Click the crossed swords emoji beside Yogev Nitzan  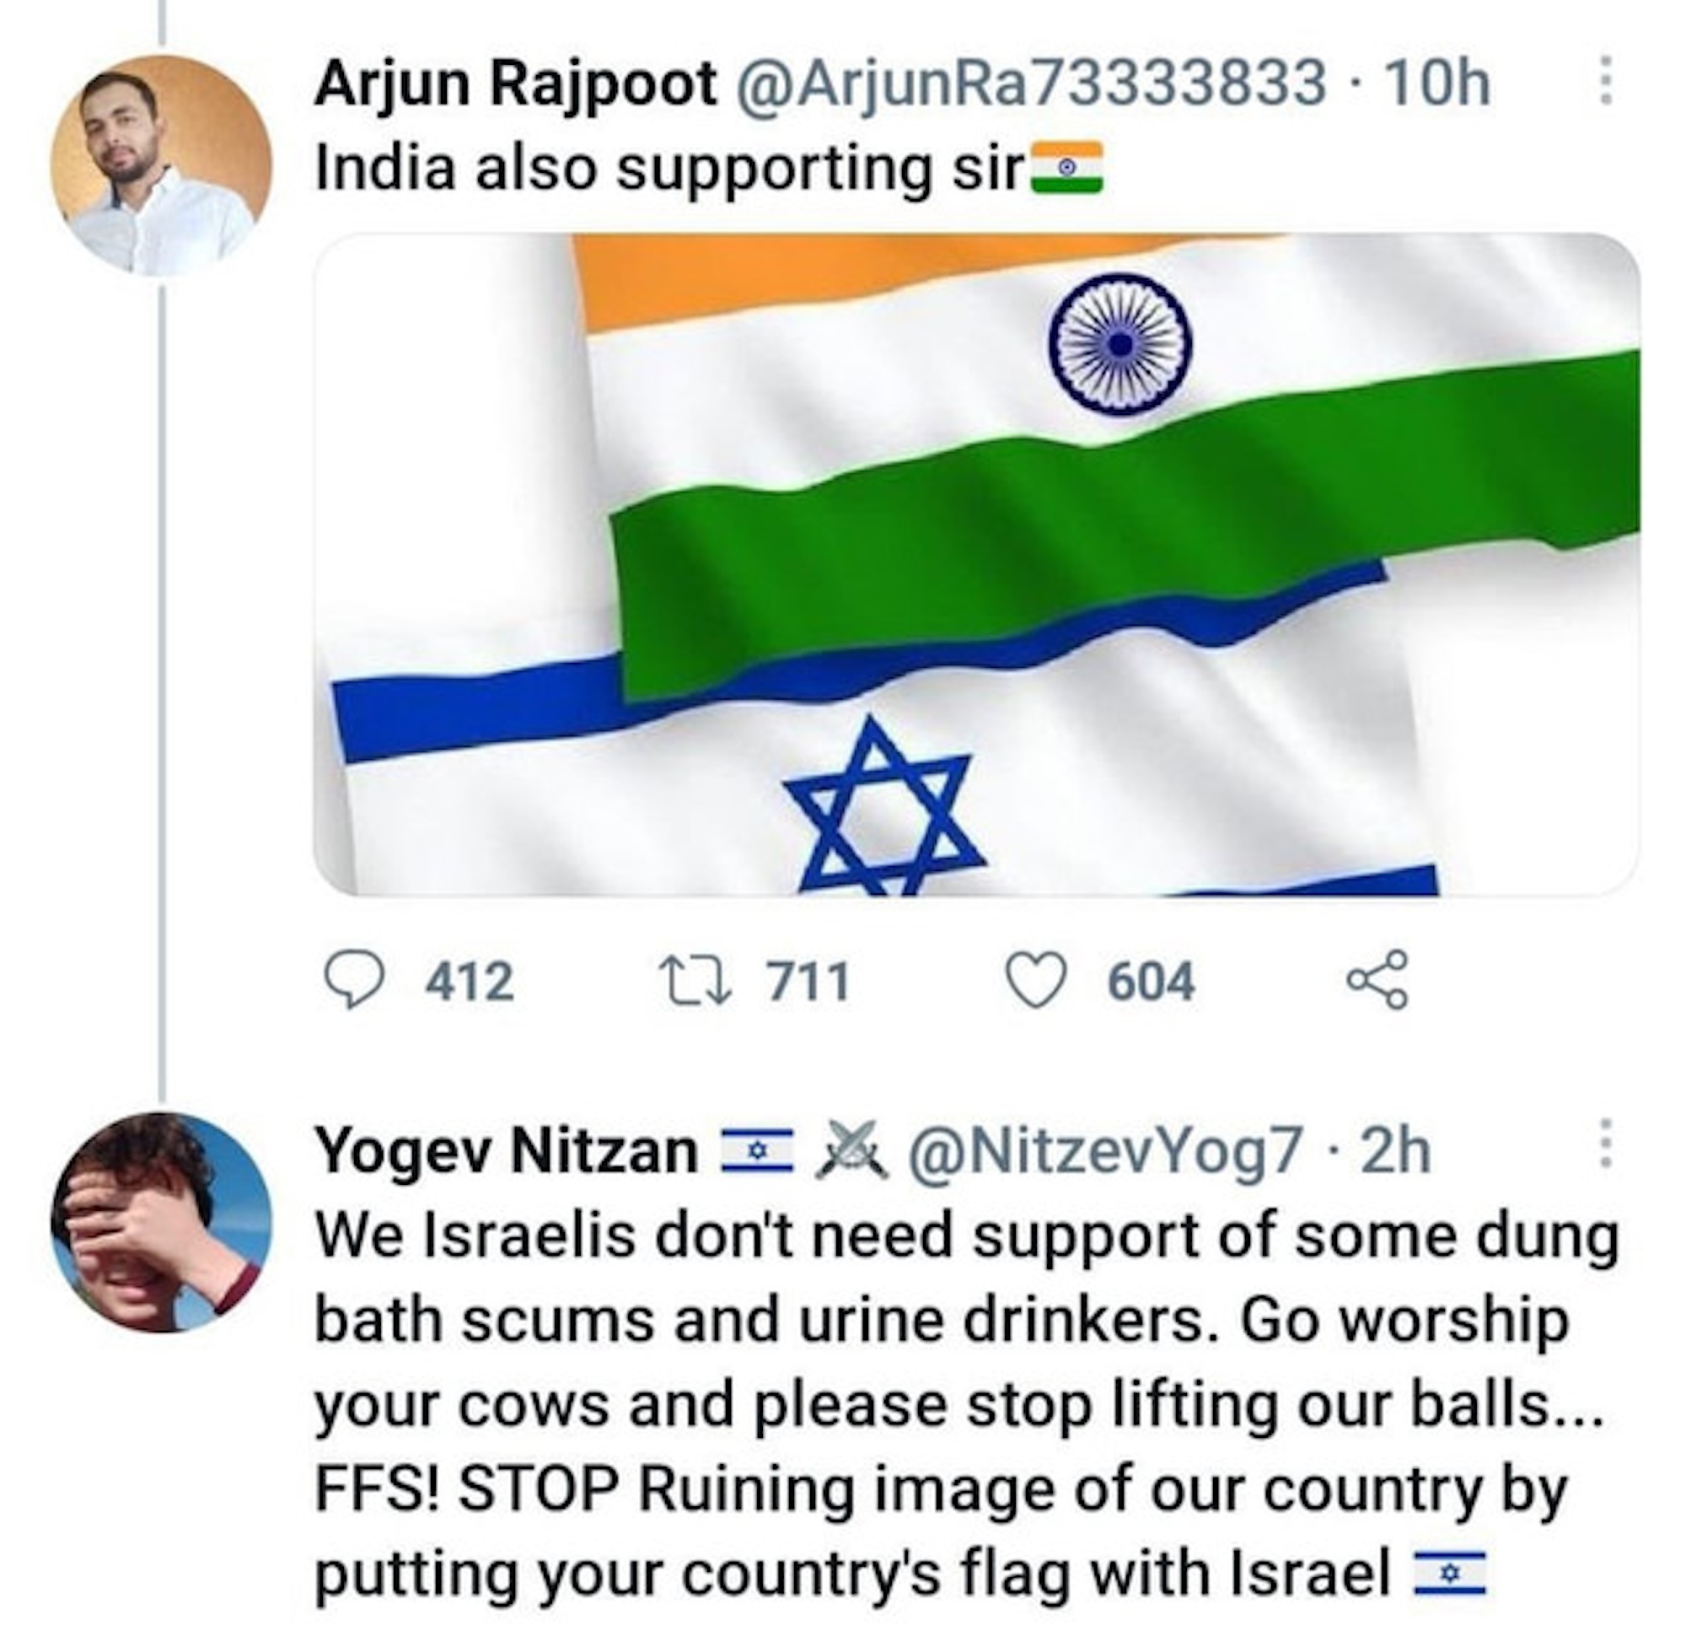[x=851, y=1150]
